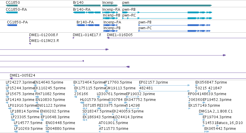
Task: Click the pwn-RC transcript label
Action: tap(129, 15)
